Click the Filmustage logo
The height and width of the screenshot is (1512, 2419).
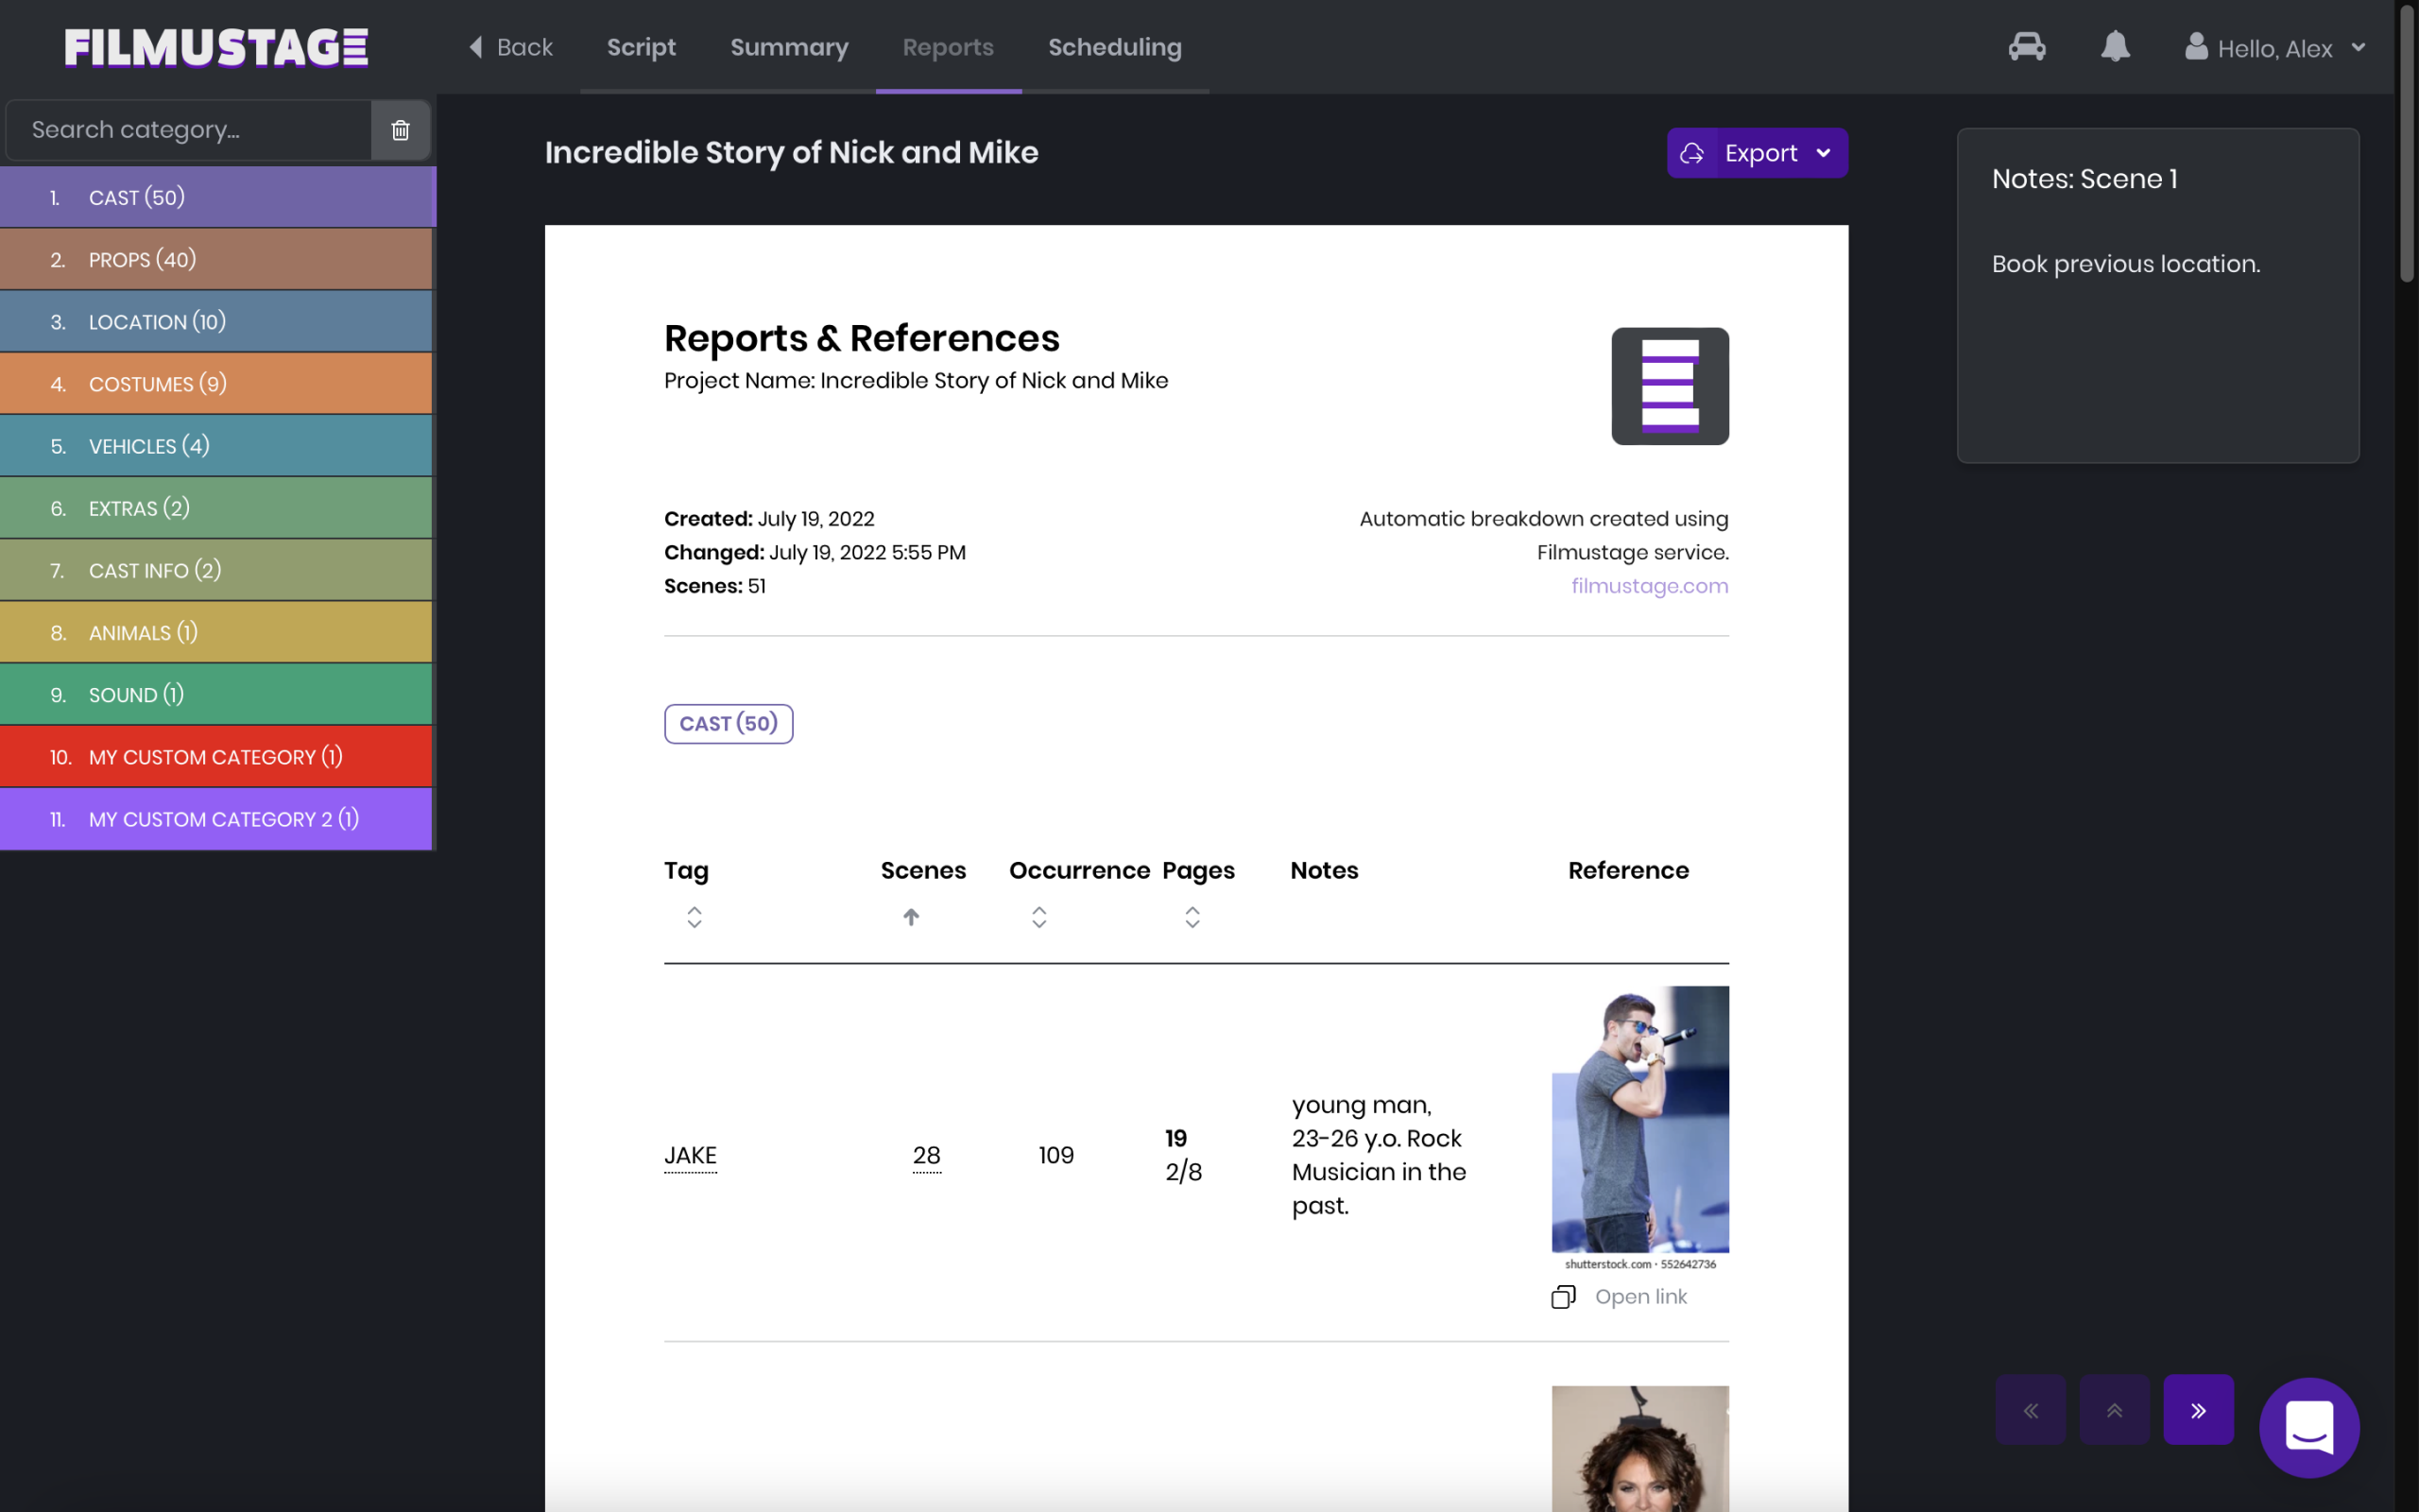pos(213,47)
